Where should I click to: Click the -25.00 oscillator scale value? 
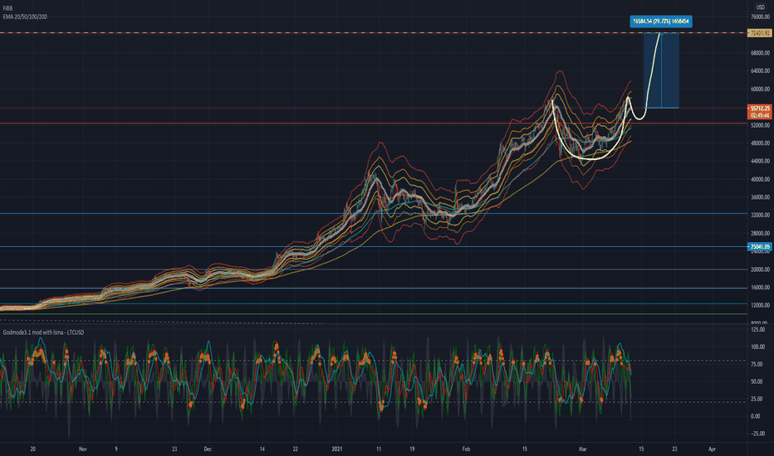pos(757,434)
